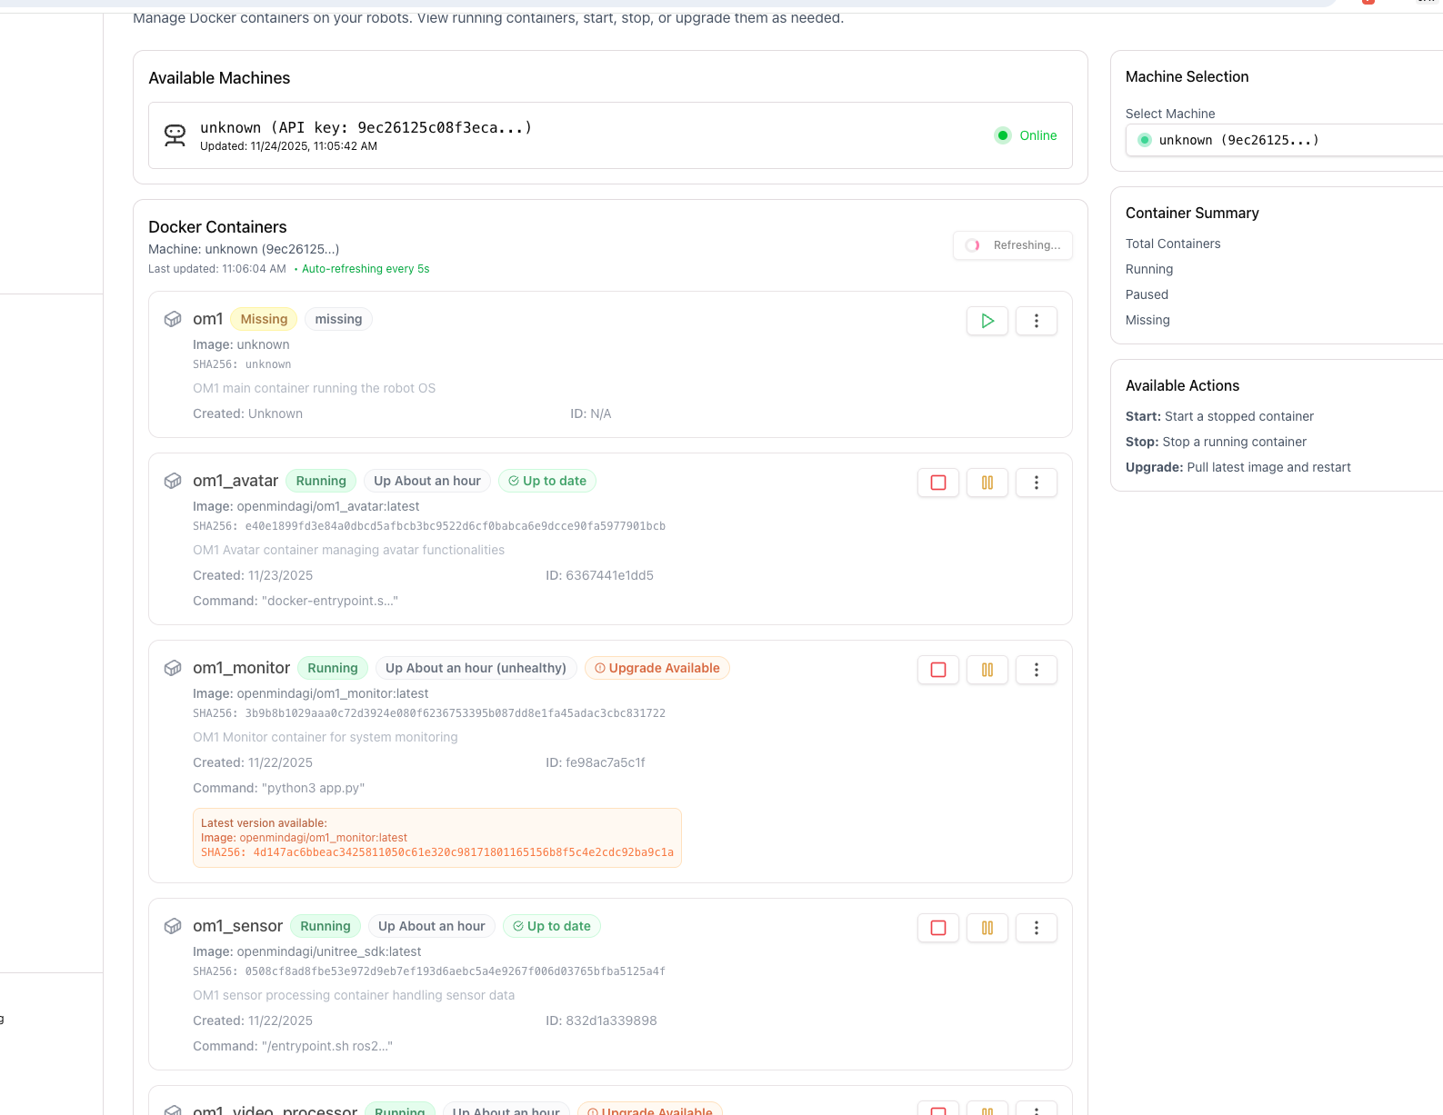Click the gray missing status tag on om1
The height and width of the screenshot is (1115, 1443).
(338, 319)
